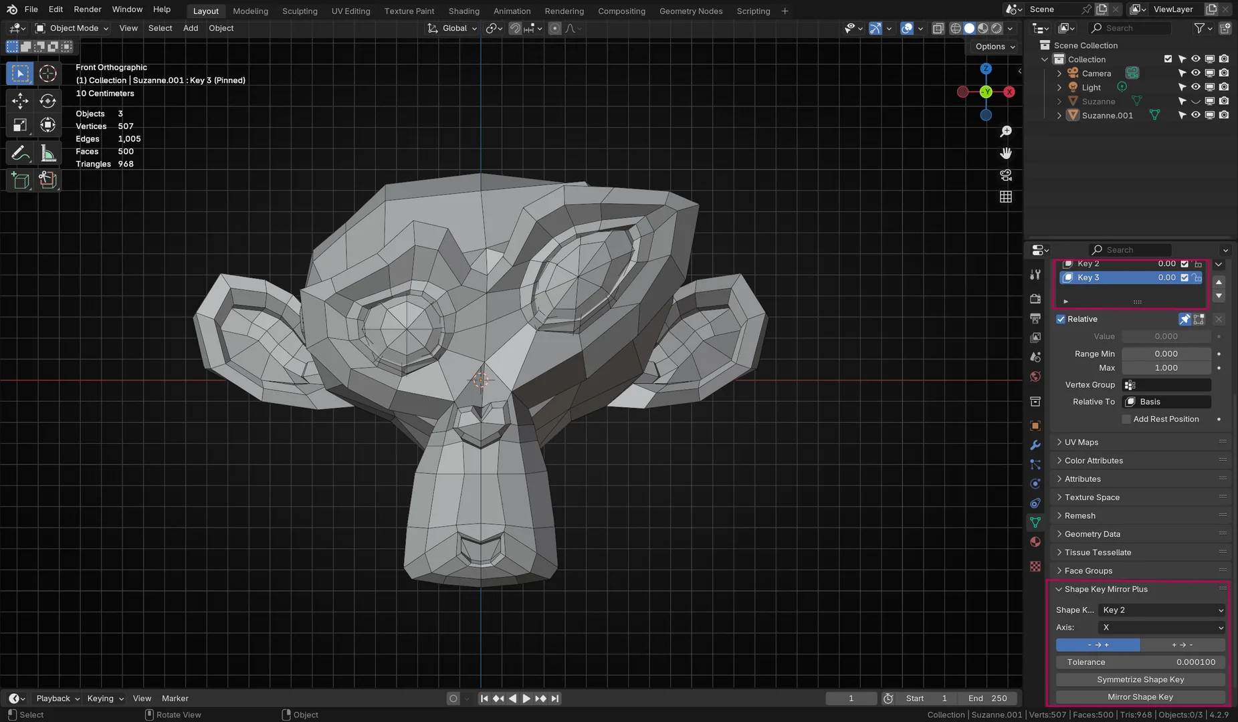Open the Output properties tab
The width and height of the screenshot is (1238, 722).
click(x=1035, y=318)
